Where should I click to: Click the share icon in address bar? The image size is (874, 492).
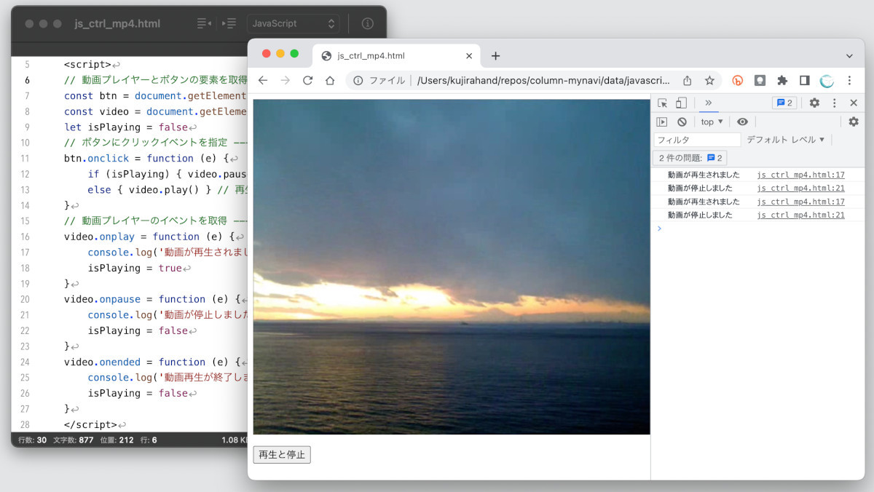tap(687, 81)
